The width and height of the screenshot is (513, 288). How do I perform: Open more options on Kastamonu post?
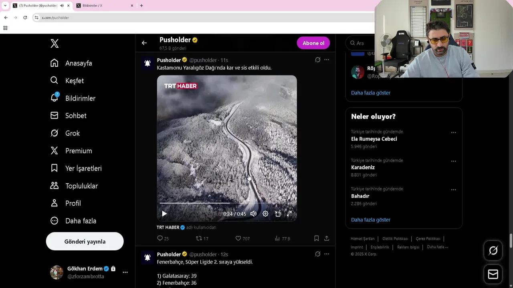point(327,60)
